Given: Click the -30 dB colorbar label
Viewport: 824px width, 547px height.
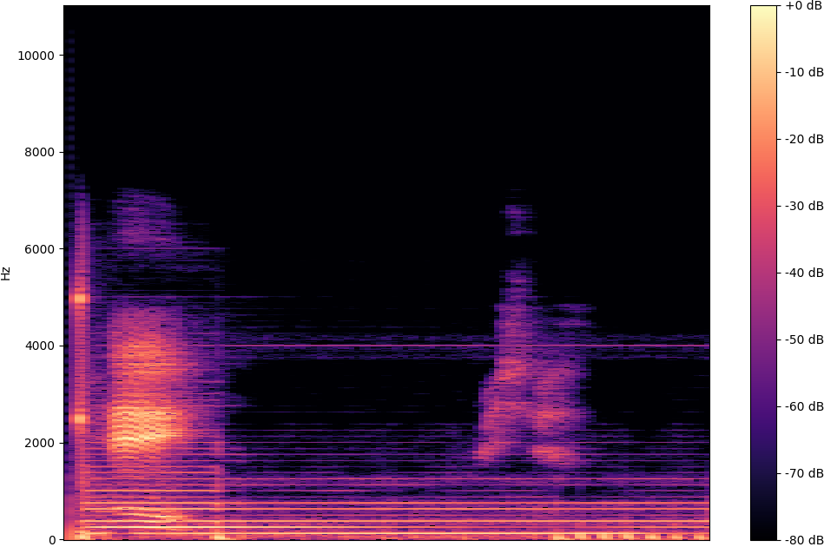Looking at the screenshot, I should [804, 206].
